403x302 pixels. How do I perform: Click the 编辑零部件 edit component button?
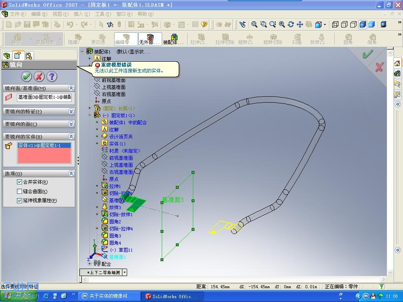(126, 39)
